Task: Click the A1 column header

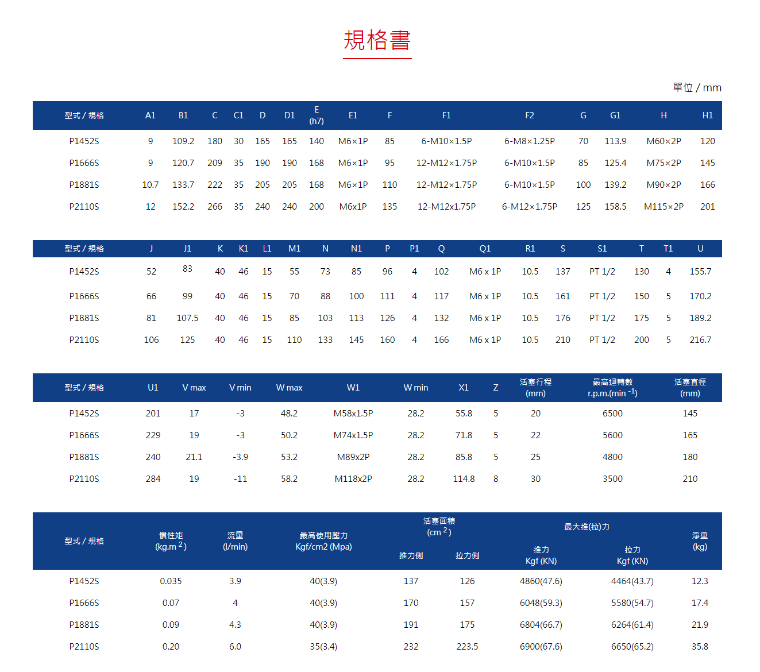Action: tap(150, 115)
